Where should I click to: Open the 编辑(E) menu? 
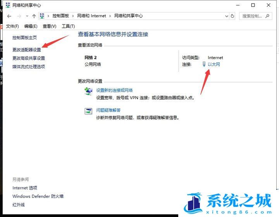31,26
